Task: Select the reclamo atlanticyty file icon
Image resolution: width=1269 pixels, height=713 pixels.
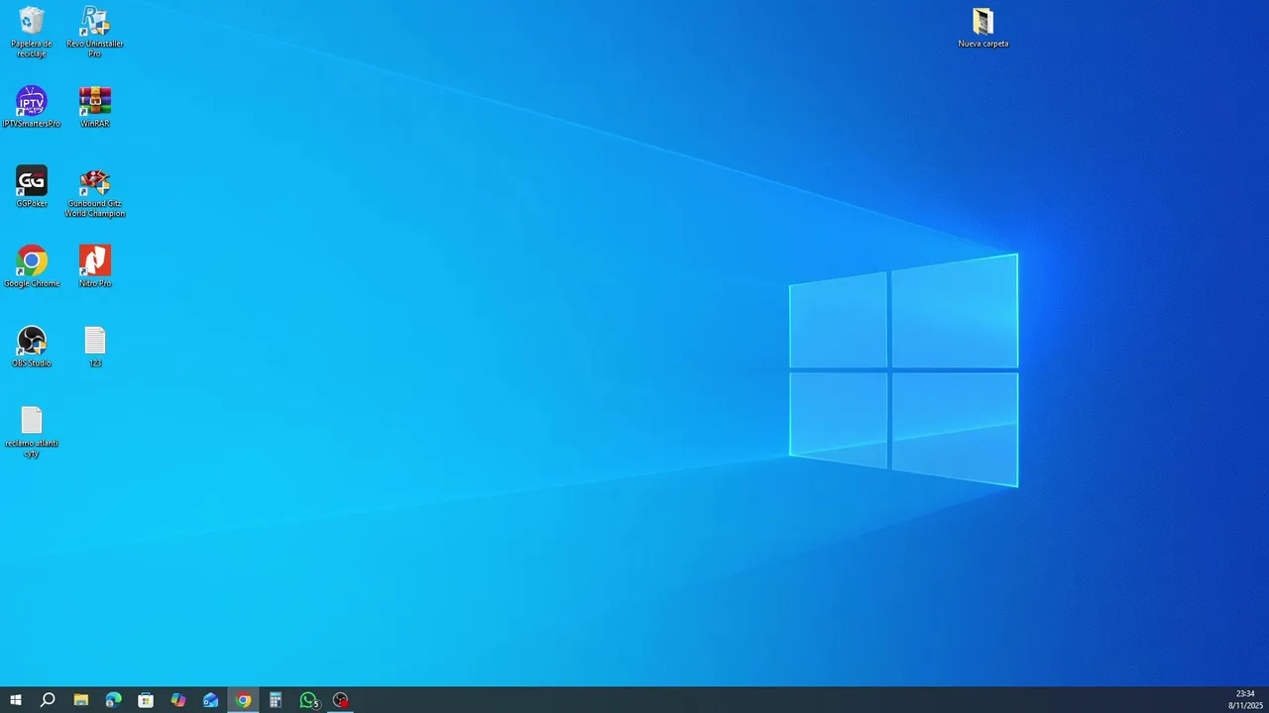Action: coord(32,432)
